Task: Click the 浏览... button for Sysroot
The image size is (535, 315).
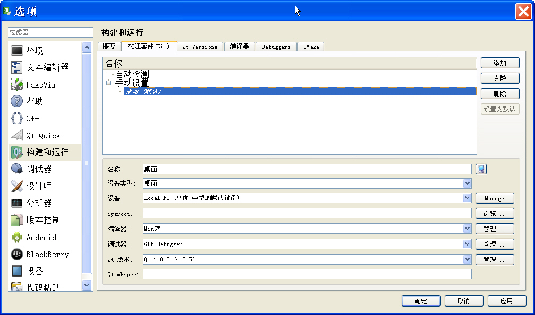Action: [x=495, y=213]
